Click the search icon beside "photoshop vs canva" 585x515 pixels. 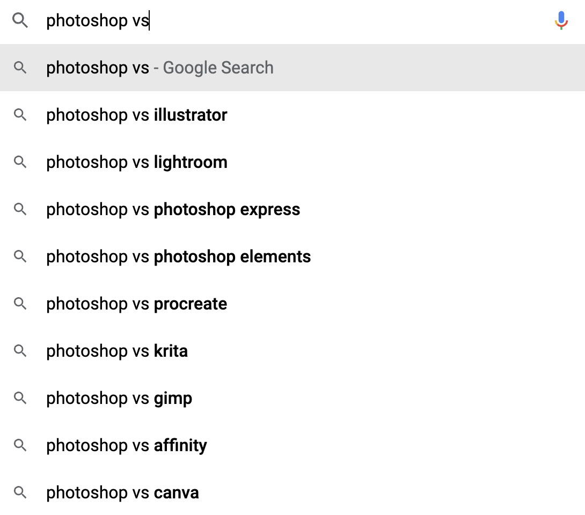click(x=20, y=492)
